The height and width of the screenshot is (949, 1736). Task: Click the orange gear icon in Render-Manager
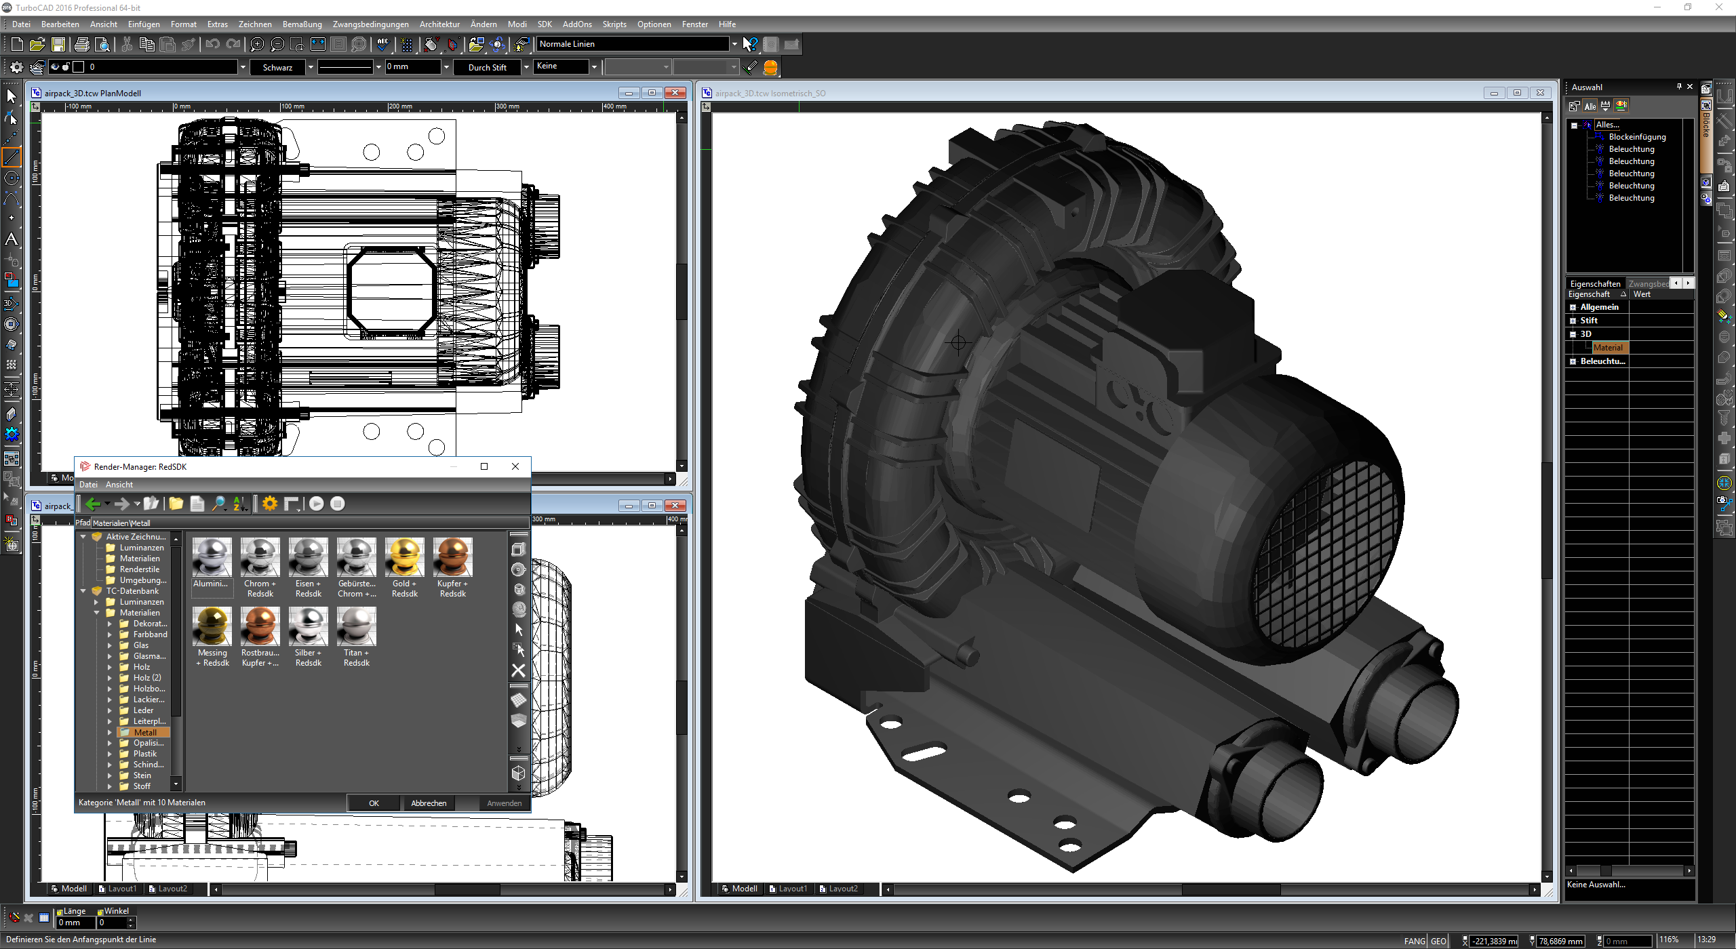(270, 504)
